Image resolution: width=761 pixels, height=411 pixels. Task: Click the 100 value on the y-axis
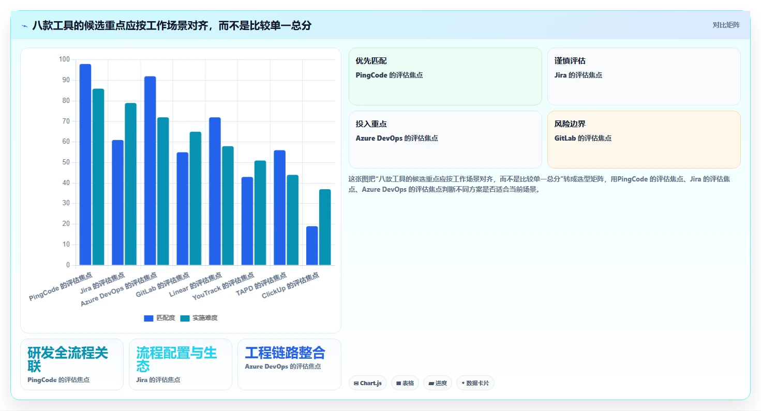click(x=64, y=59)
